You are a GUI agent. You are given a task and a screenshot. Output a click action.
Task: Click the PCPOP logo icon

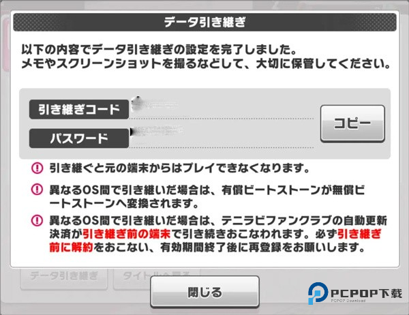pyautogui.click(x=318, y=293)
